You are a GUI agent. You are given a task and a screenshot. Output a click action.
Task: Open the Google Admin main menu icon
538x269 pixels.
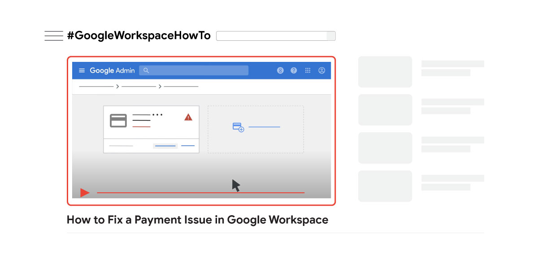pos(82,70)
